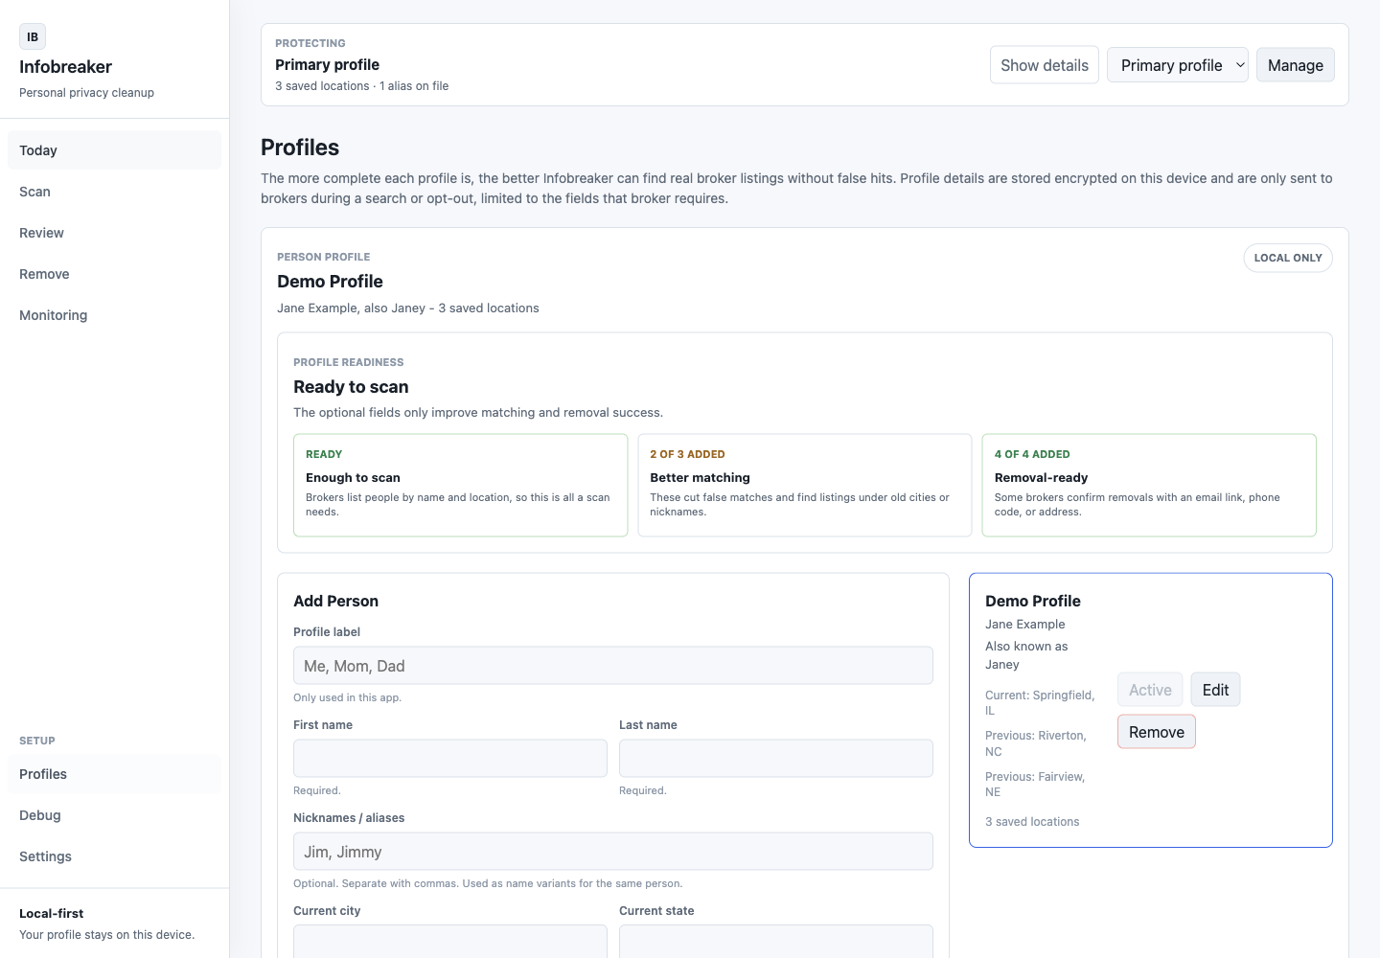The image size is (1380, 958).
Task: Click '3 saved locations · 1 alias on file'
Action: pyautogui.click(x=362, y=86)
